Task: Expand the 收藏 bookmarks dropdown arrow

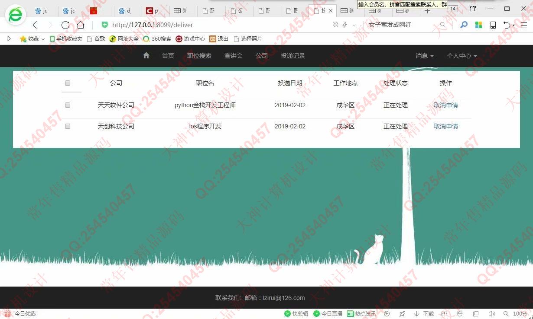Action: click(x=43, y=39)
